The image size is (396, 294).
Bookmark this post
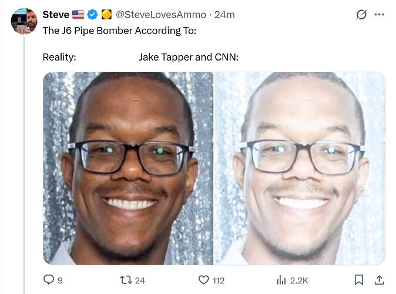pyautogui.click(x=359, y=280)
